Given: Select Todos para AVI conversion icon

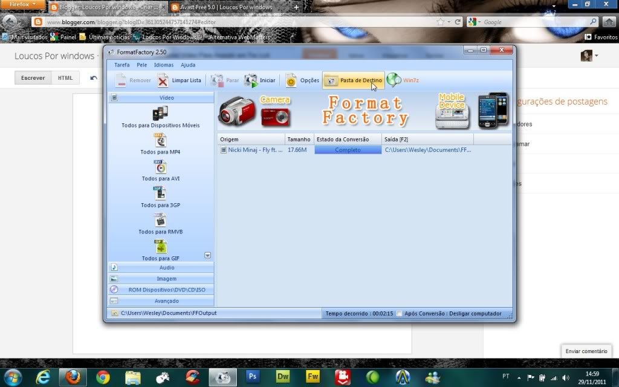Looking at the screenshot, I should coord(160,167).
